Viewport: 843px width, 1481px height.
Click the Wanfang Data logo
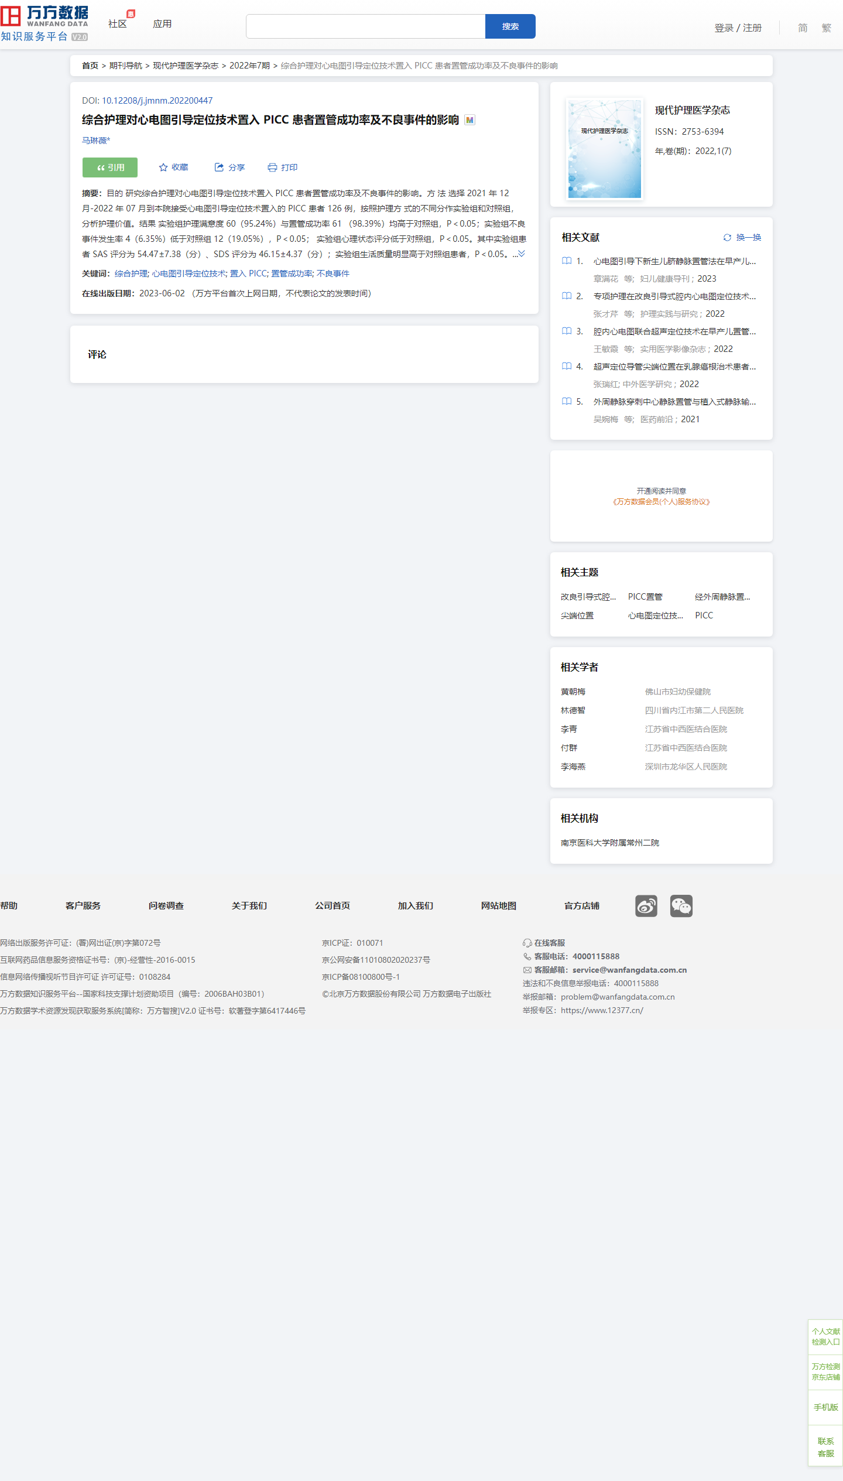[x=44, y=24]
